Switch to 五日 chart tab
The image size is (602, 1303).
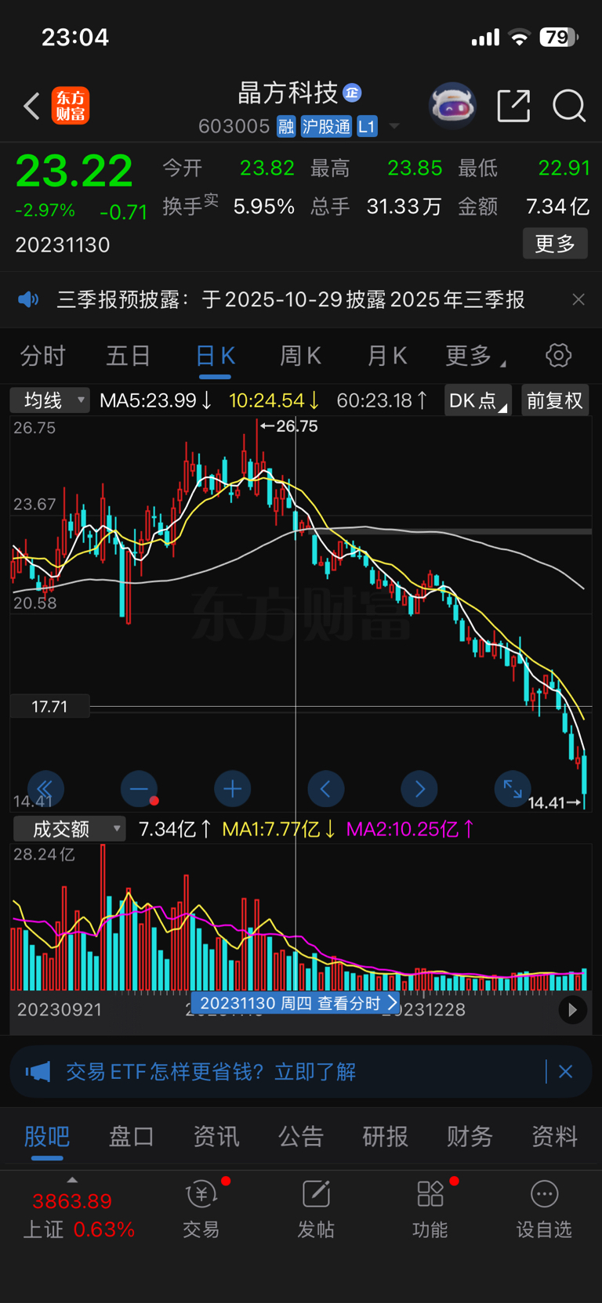click(129, 356)
